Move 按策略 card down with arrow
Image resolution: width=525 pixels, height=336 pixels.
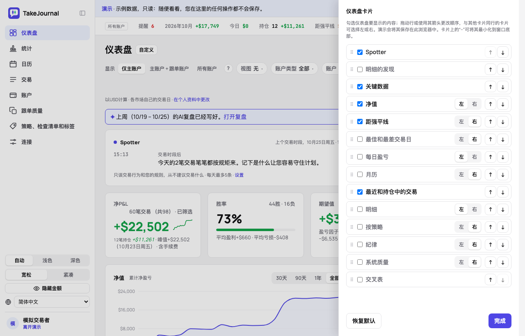[x=503, y=227]
